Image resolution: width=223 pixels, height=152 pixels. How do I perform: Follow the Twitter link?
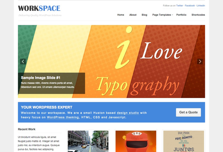pyautogui.click(x=180, y=6)
